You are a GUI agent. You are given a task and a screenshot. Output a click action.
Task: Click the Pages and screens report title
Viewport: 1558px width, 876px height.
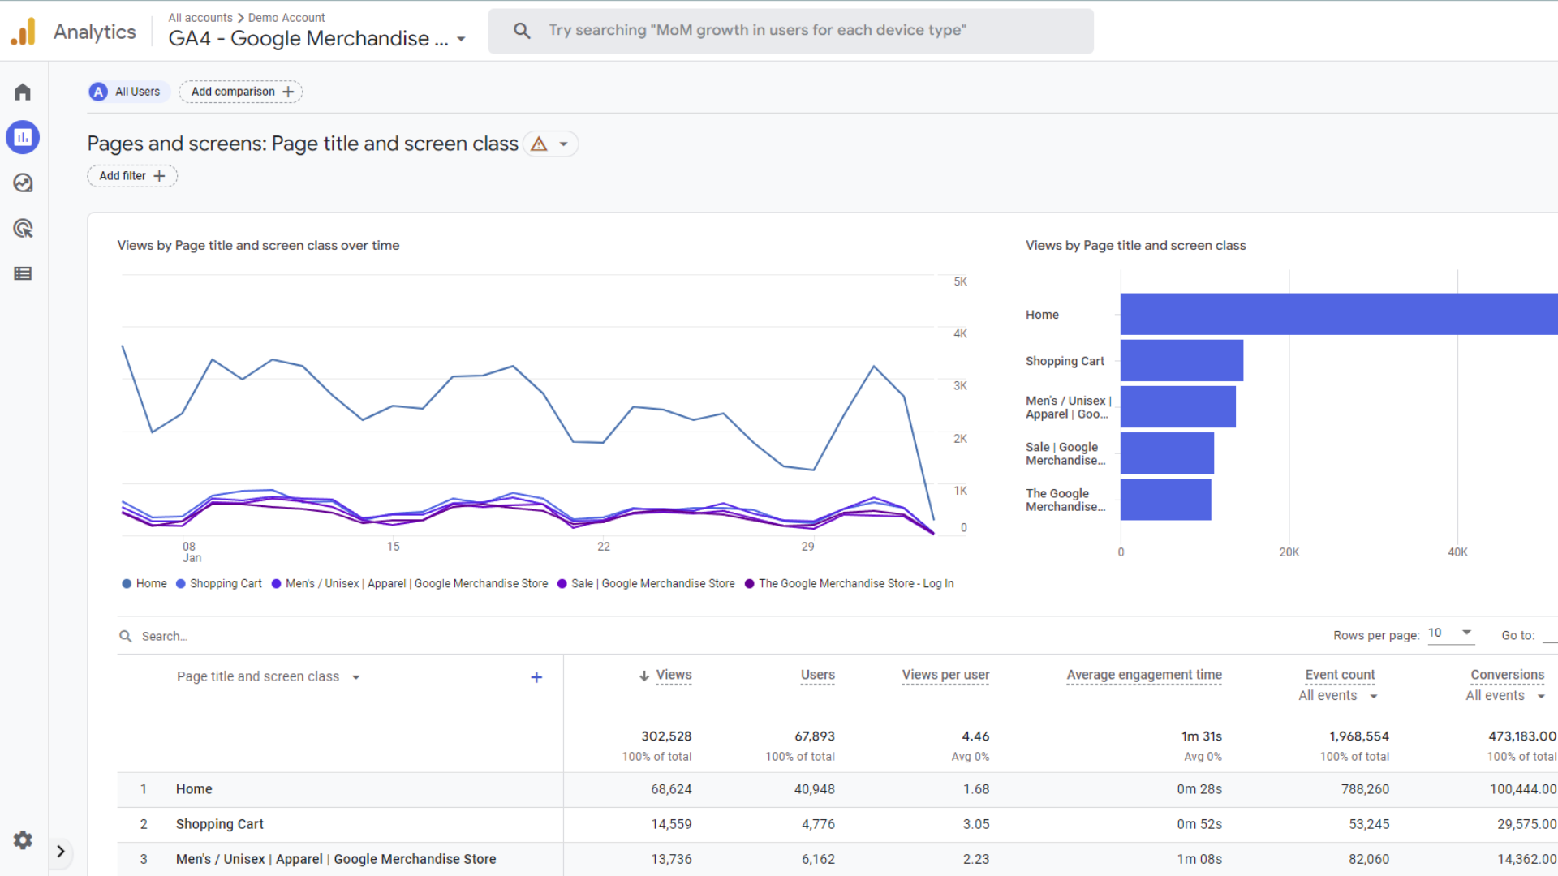303,144
